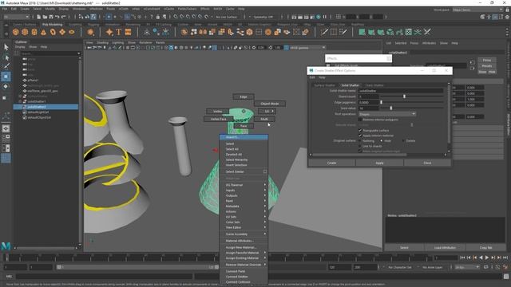The height and width of the screenshot is (287, 511).
Task: Click the play forward button
Action: tap(487, 258)
